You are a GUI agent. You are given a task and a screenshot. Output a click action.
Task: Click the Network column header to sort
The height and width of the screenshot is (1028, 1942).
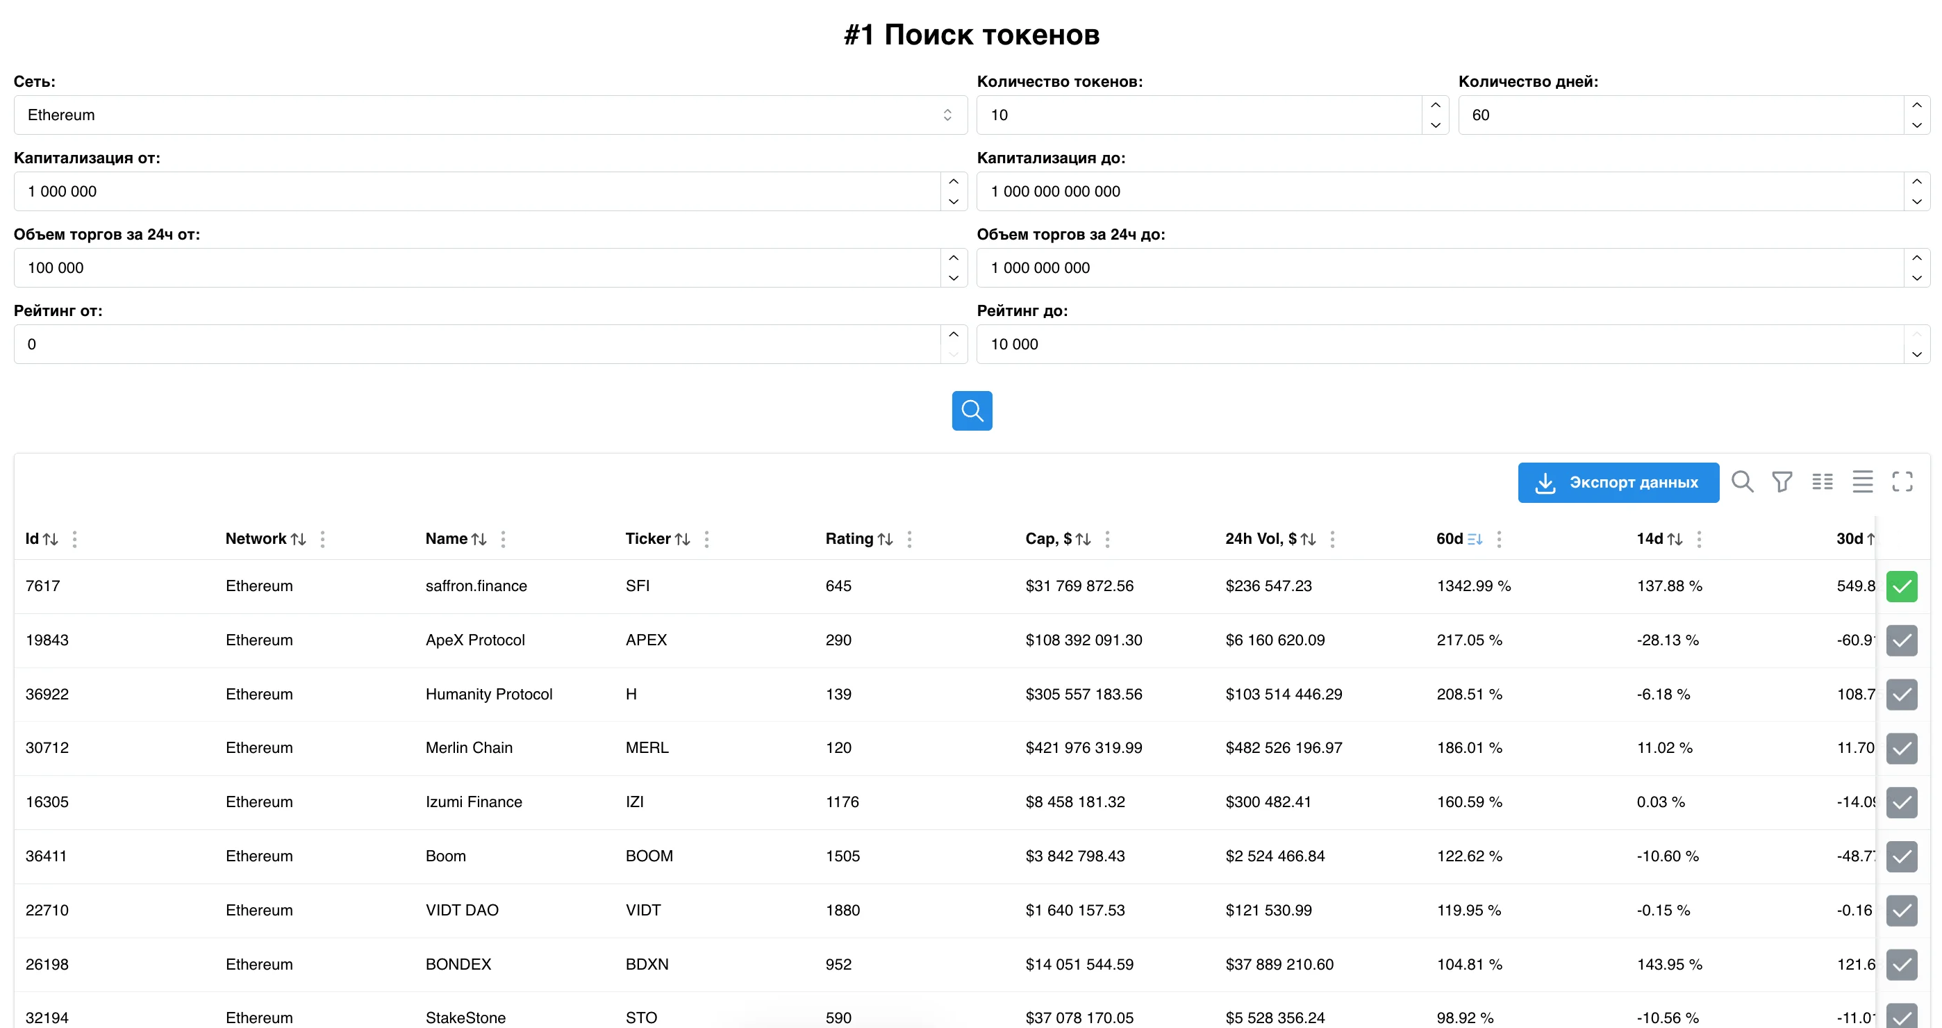(x=256, y=538)
